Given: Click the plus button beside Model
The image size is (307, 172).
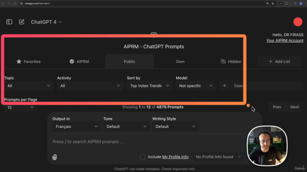Looking at the screenshot, I should click(224, 86).
